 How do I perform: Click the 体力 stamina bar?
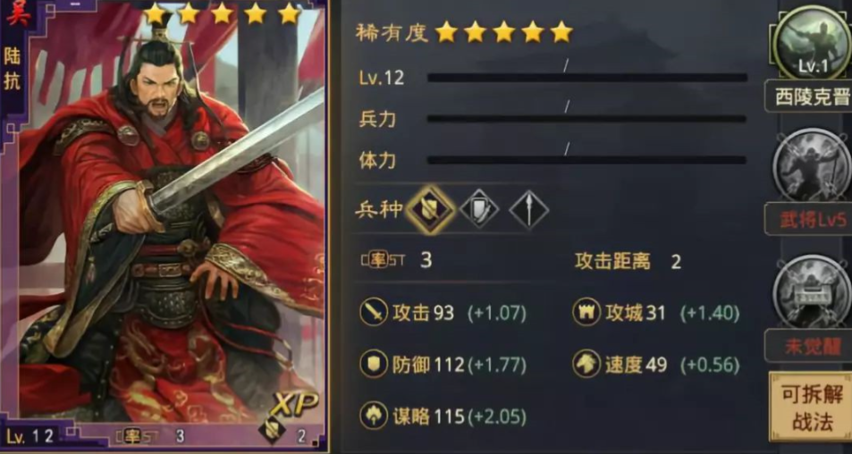pyautogui.click(x=586, y=160)
